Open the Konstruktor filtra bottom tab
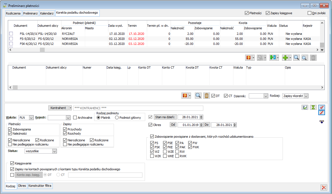This screenshot has width=332, height=194. tap(40, 186)
